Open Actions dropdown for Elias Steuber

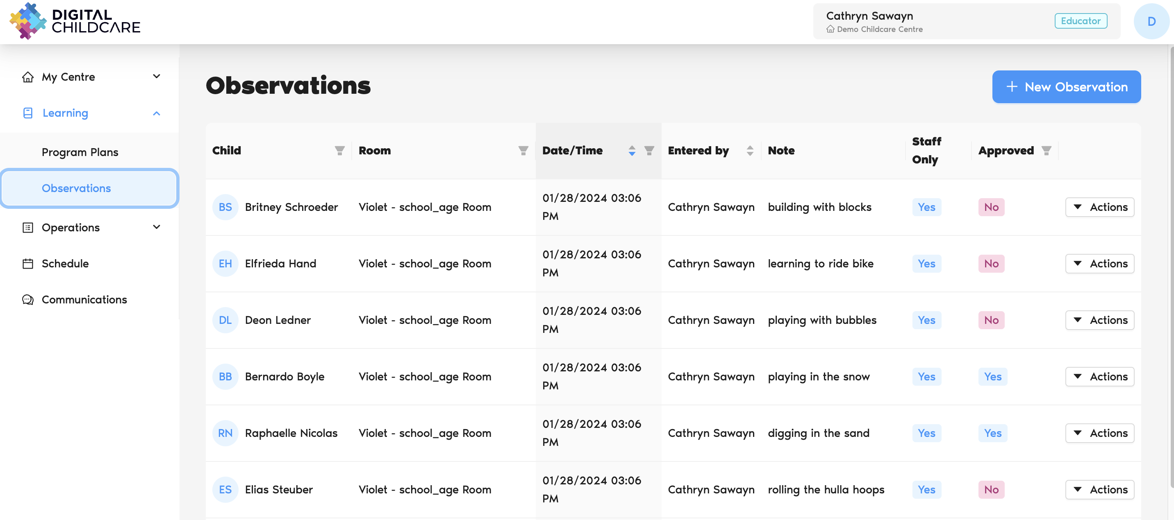pyautogui.click(x=1099, y=489)
